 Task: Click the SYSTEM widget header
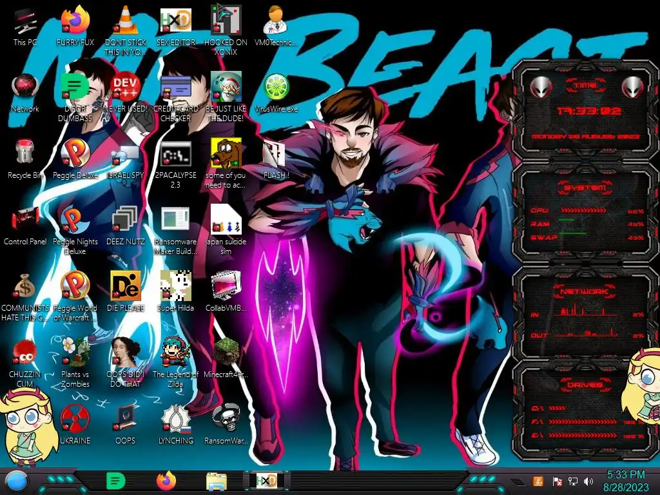click(x=585, y=188)
